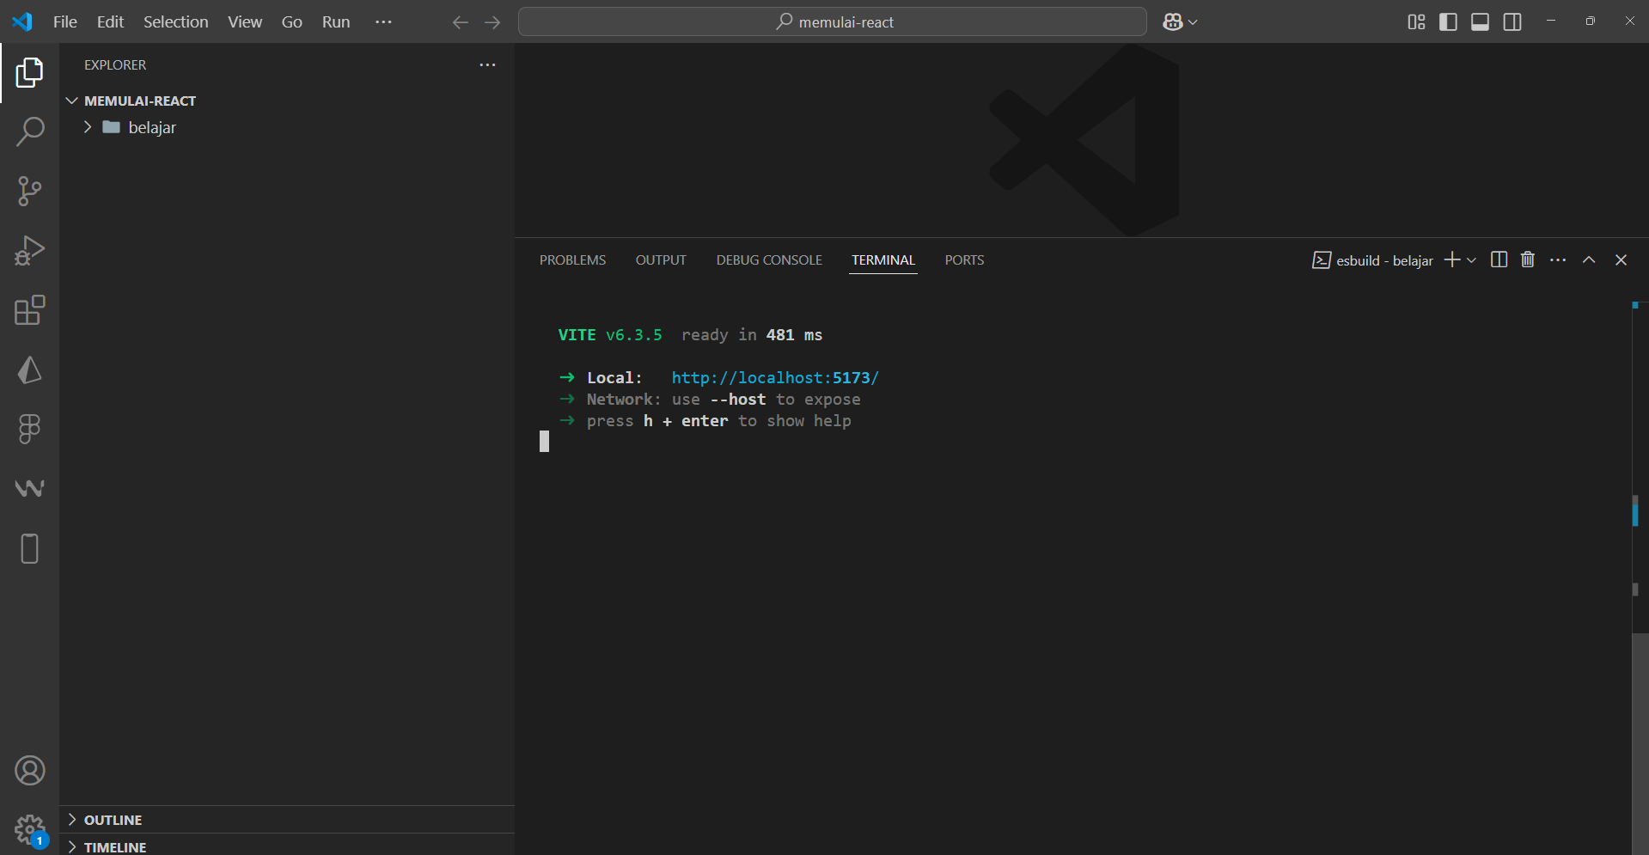The width and height of the screenshot is (1649, 855).
Task: Open the Copilot dropdown arrow
Action: click(x=1193, y=22)
